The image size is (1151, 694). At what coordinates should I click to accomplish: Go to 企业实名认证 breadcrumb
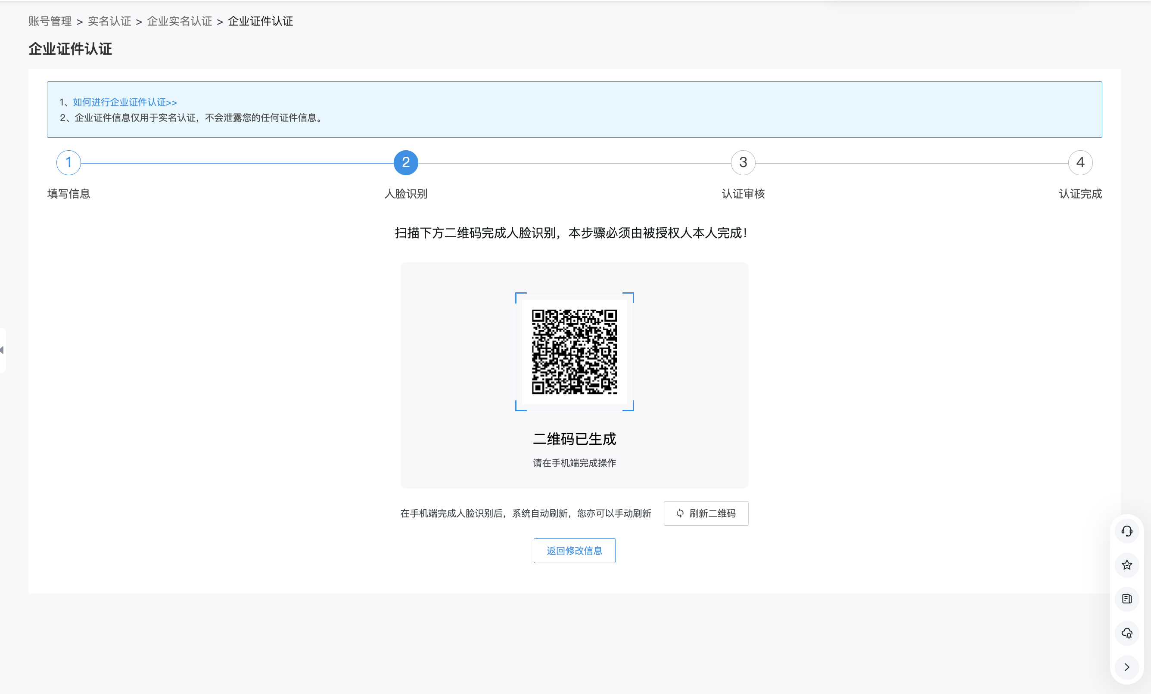pos(179,21)
